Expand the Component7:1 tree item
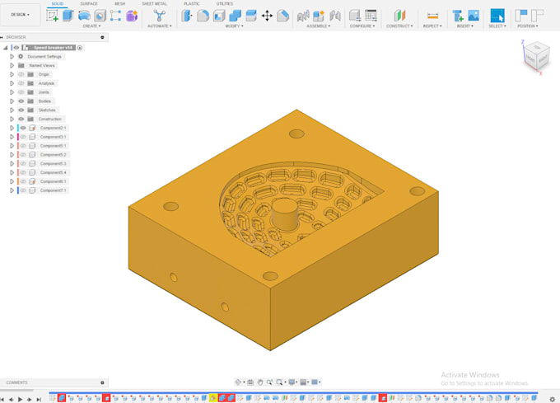 pos(12,190)
